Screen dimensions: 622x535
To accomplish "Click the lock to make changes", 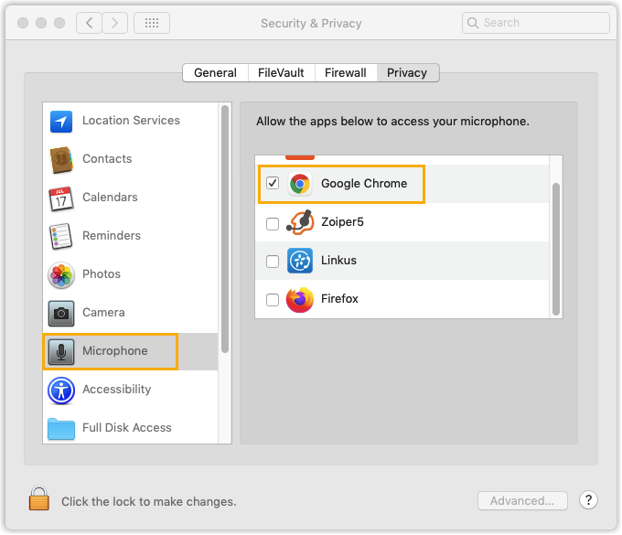I will (38, 498).
